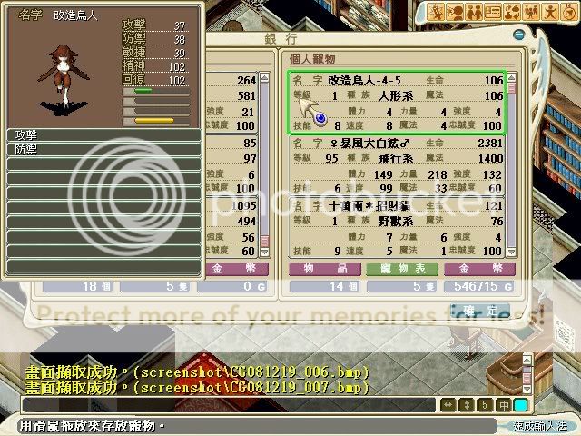
Task: Click the money bags trade icon
Action: [513, 12]
